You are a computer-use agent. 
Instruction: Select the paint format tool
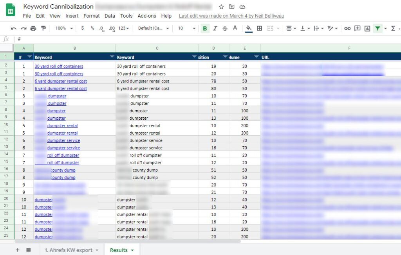[43, 29]
